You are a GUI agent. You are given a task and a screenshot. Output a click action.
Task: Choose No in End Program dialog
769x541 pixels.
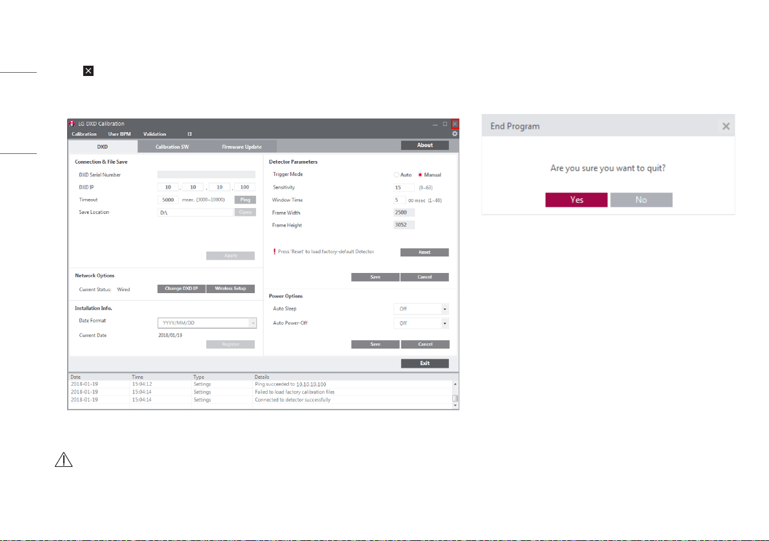point(641,200)
